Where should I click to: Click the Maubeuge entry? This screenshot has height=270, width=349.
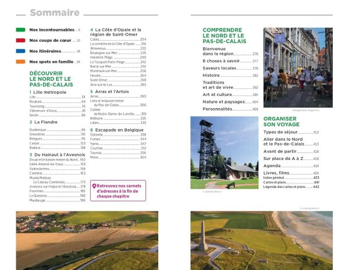pyautogui.click(x=58, y=200)
